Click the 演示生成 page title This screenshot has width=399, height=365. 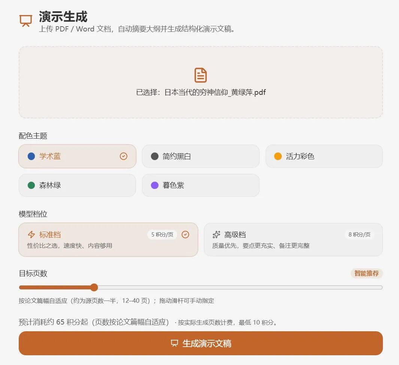63,17
